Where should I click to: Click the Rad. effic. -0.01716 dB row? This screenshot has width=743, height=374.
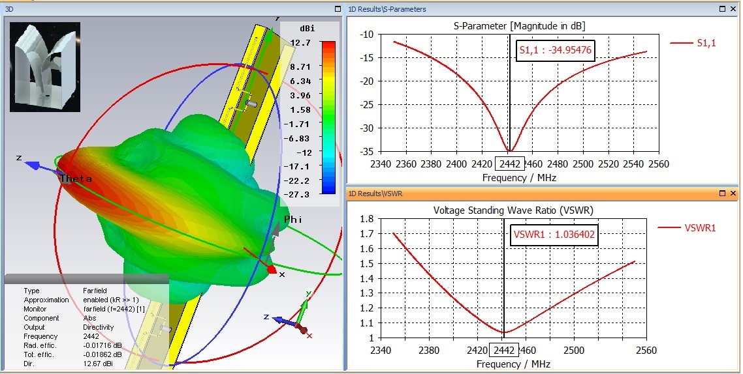(72, 345)
